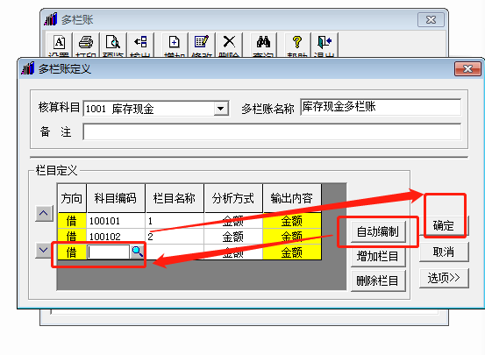Click the 增加栏目 button
The image size is (485, 355).
pyautogui.click(x=378, y=257)
